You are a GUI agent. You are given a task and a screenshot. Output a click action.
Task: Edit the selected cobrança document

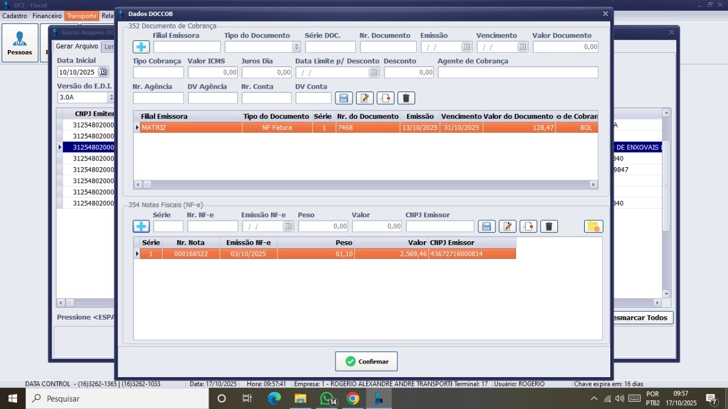tap(365, 98)
